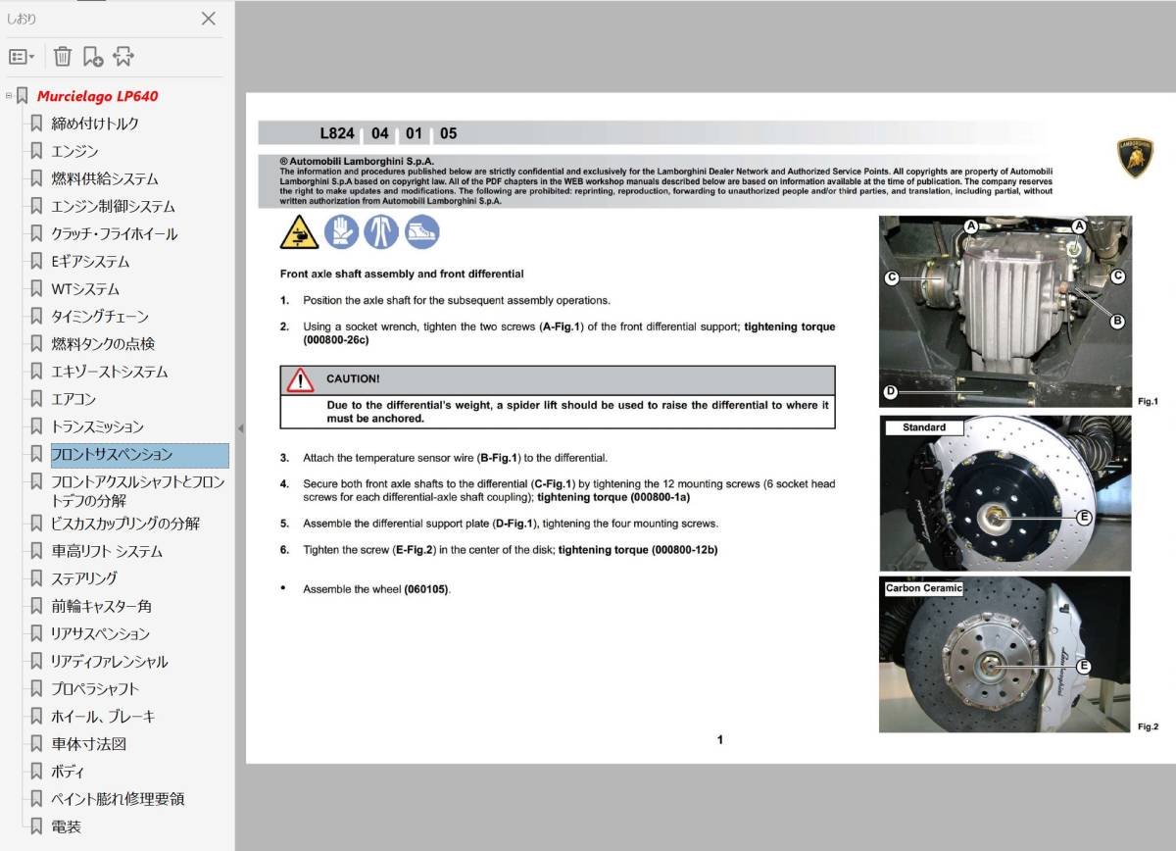Jump to the 電装 bookmark

(x=67, y=826)
